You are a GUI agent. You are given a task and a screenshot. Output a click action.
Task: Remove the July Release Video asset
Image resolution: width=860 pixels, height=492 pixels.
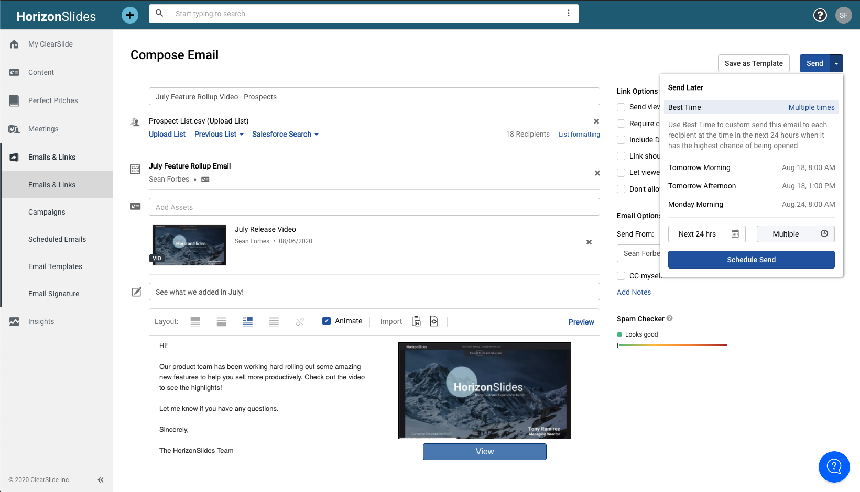[589, 242]
